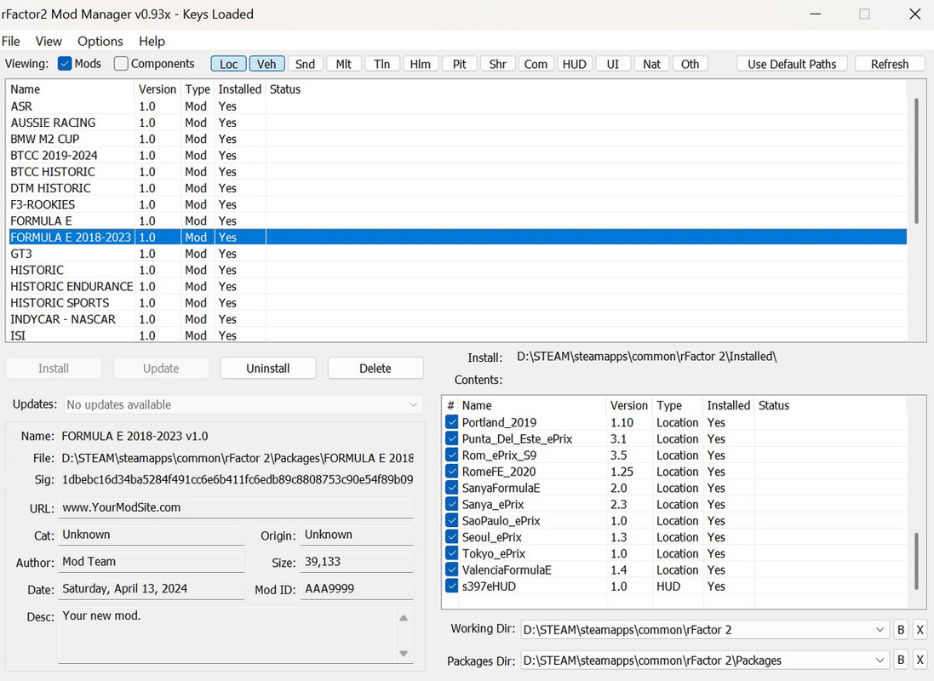934x681 pixels.
Task: Toggle the UI filter button
Action: pyautogui.click(x=613, y=65)
